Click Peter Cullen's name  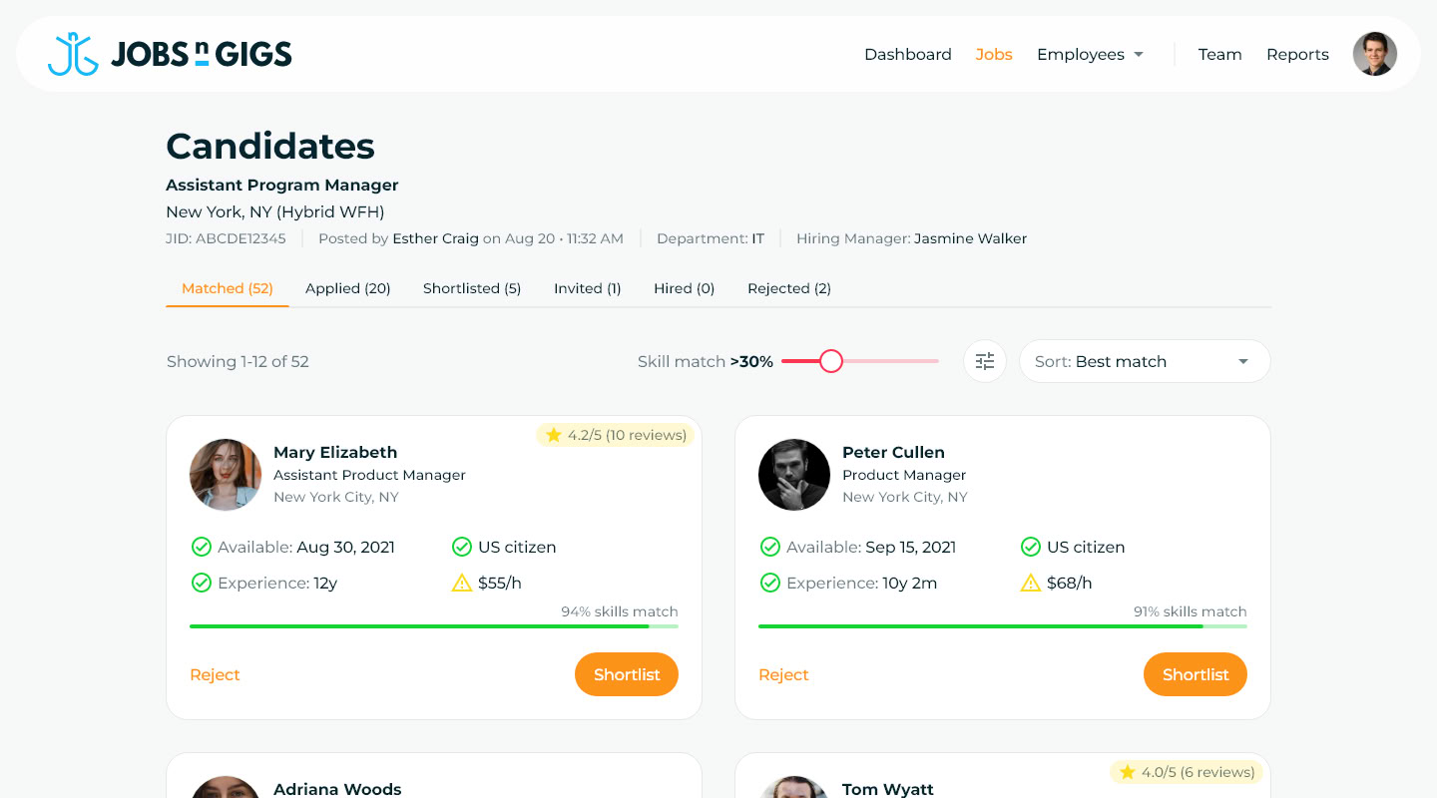pyautogui.click(x=893, y=452)
